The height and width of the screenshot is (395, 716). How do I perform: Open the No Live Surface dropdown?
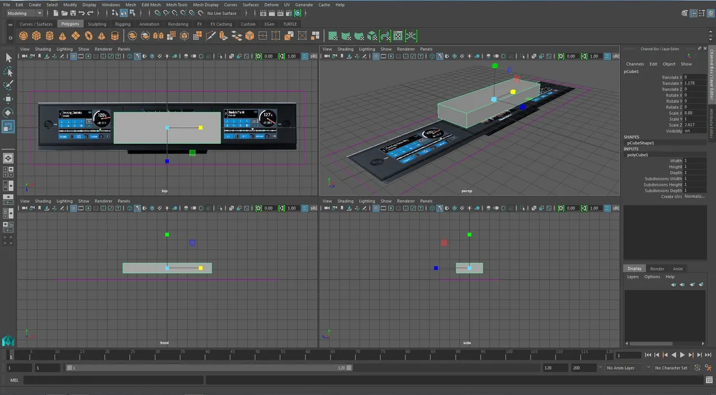(222, 13)
